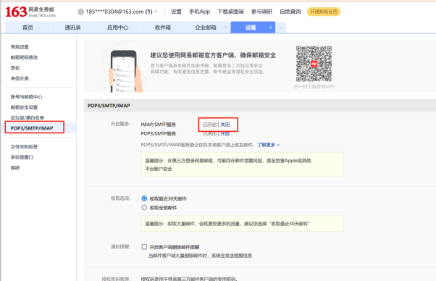Open 文件夹和标签 in the sidebar
Viewport: 436px width, 281px height.
click(x=24, y=147)
